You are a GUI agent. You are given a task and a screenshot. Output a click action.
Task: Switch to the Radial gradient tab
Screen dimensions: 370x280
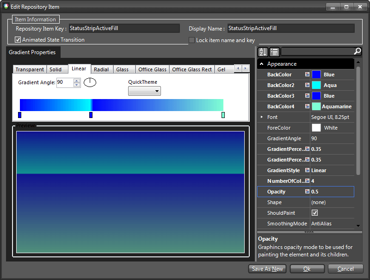click(x=101, y=69)
